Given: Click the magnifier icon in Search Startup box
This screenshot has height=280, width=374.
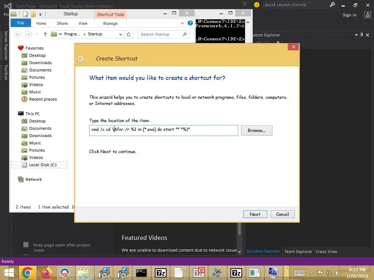Looking at the screenshot, I should click(184, 34).
